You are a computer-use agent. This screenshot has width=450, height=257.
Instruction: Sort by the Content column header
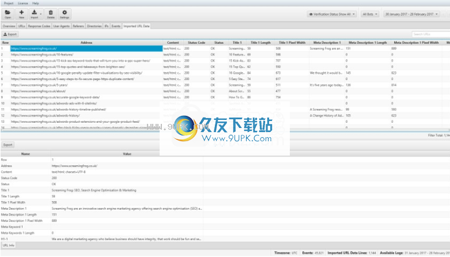pos(173,43)
